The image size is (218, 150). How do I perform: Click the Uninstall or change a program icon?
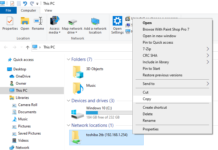[128, 19]
